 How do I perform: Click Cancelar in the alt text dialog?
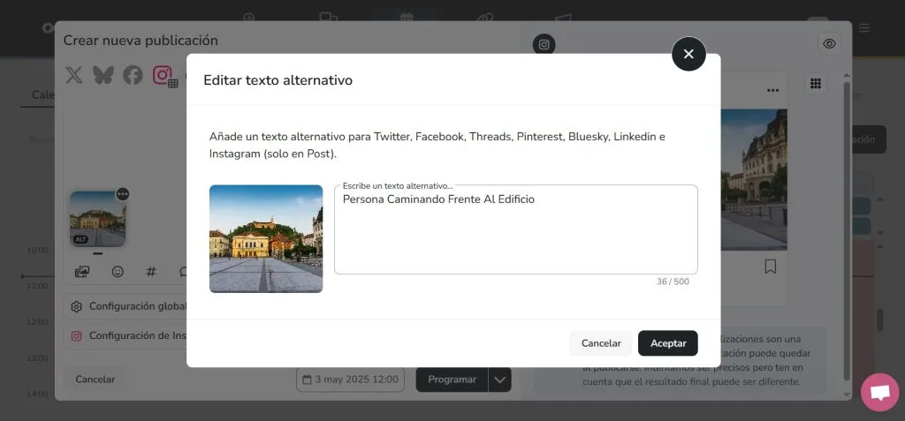(x=601, y=343)
